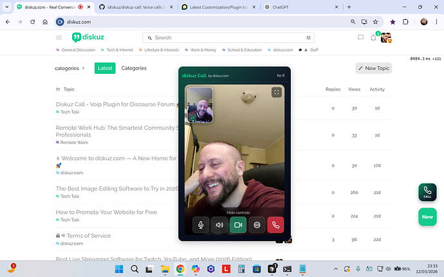
Task: Switch to the ChatGPT browser tab
Action: (301, 7)
